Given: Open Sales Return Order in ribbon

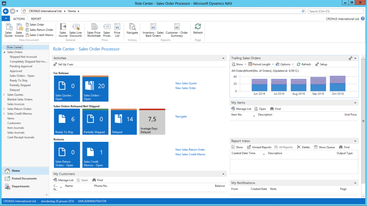Looking at the screenshot, I should point(39,30).
